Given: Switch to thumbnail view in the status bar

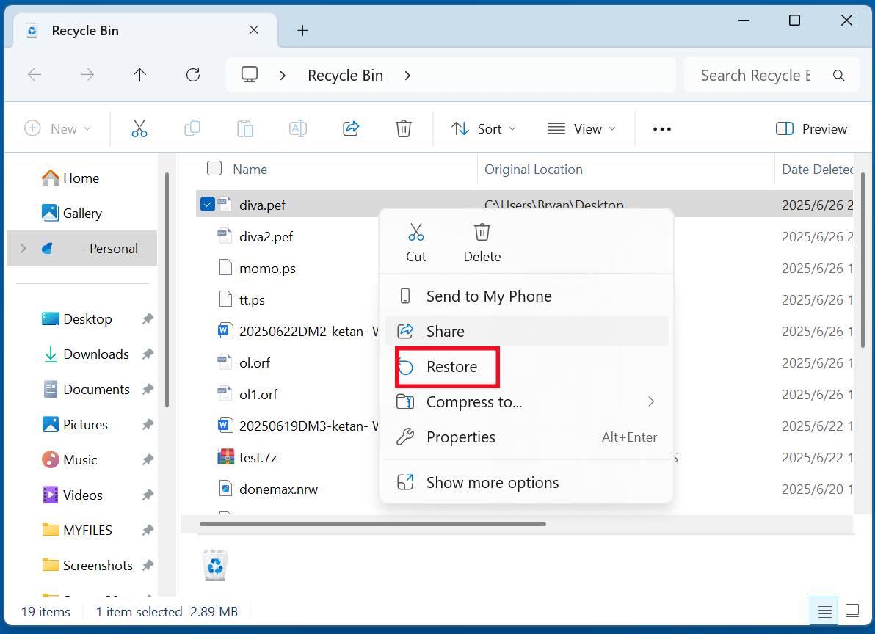Looking at the screenshot, I should click(x=852, y=610).
